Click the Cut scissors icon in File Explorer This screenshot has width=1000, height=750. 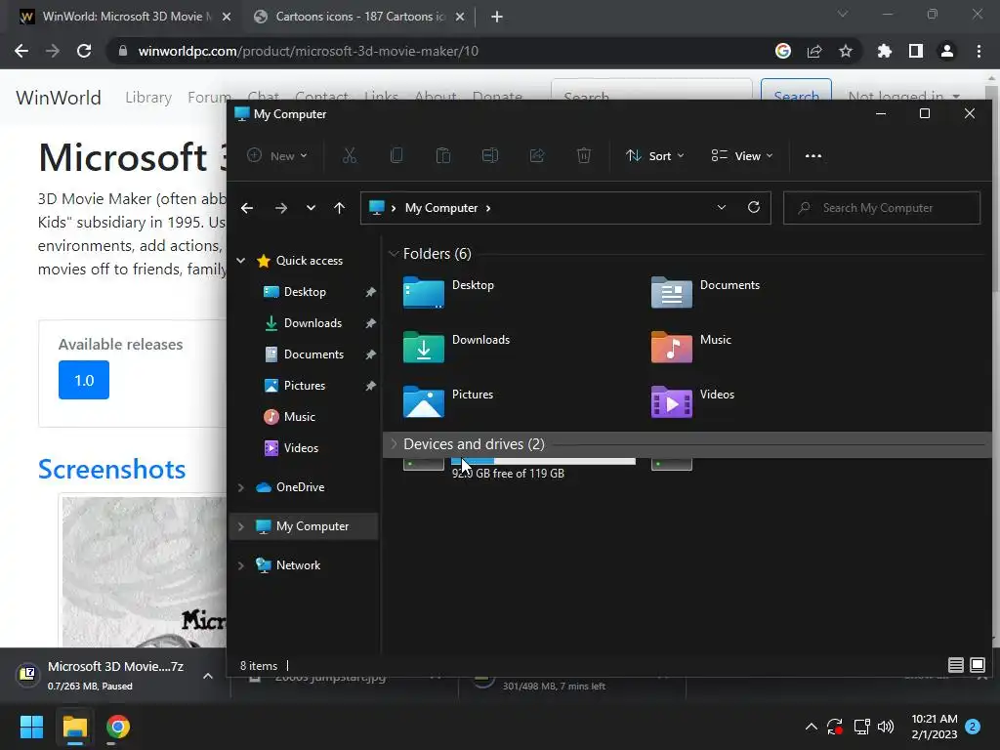pyautogui.click(x=350, y=155)
